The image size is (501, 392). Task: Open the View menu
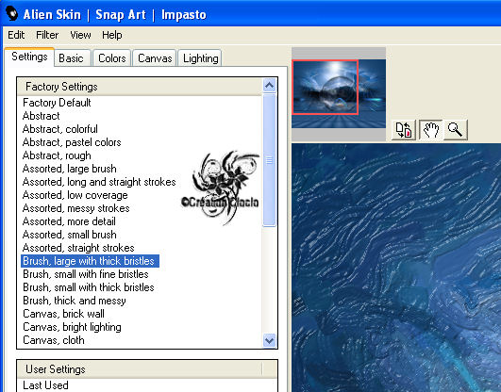pyautogui.click(x=80, y=35)
